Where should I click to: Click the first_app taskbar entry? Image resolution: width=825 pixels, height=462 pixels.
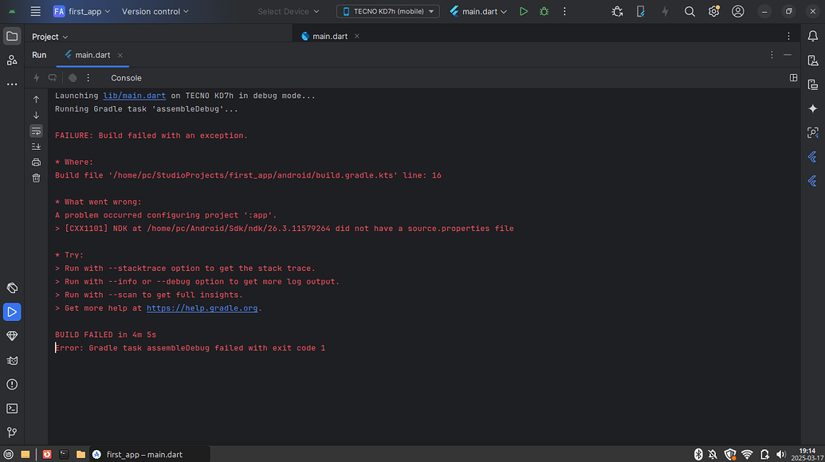[149, 454]
